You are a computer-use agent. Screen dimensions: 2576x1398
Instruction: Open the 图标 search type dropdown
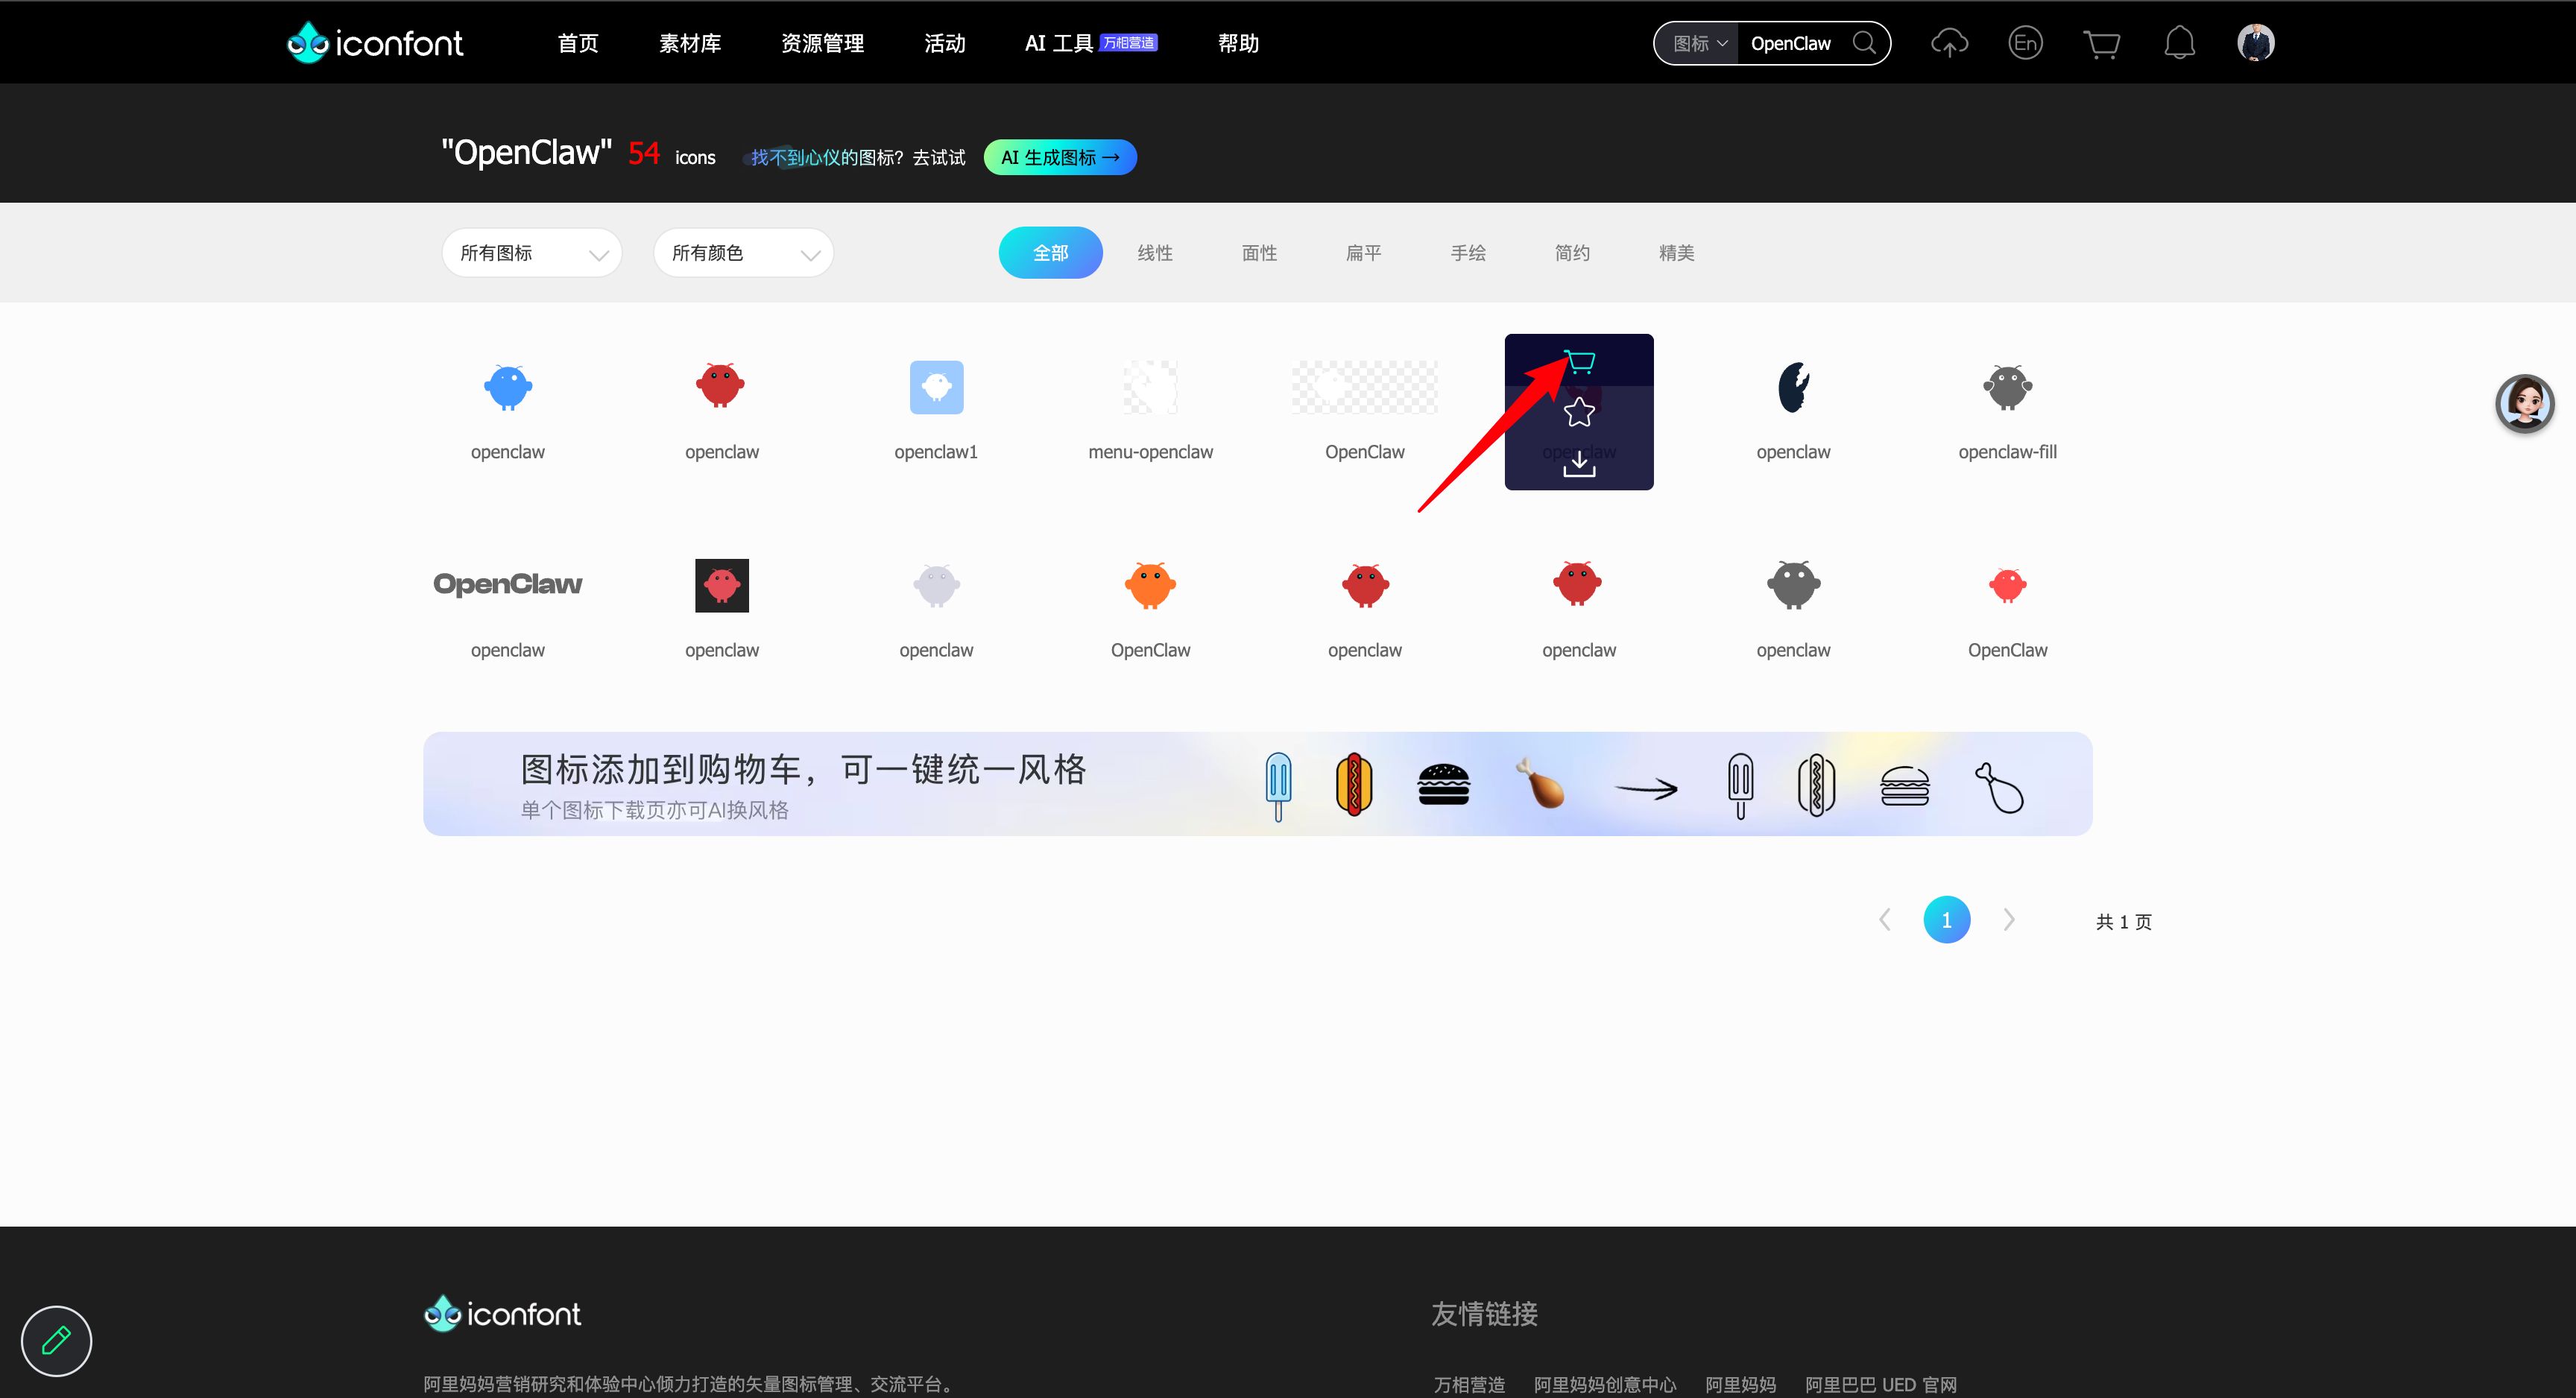[x=1699, y=43]
